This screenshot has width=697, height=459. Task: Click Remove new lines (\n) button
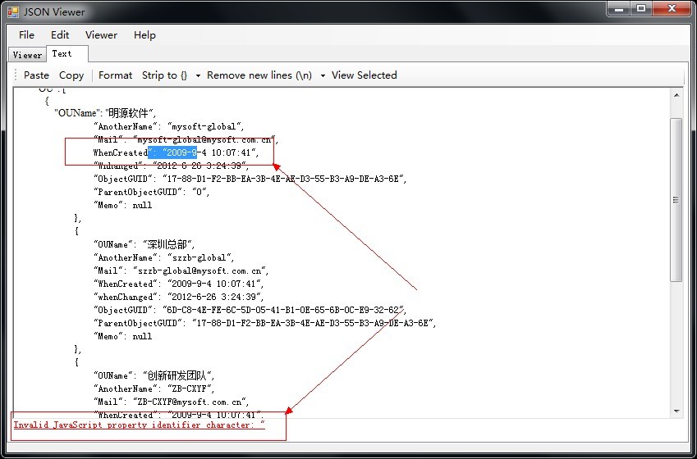pos(259,75)
